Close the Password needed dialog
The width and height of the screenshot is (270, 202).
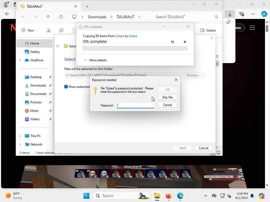click(x=176, y=80)
